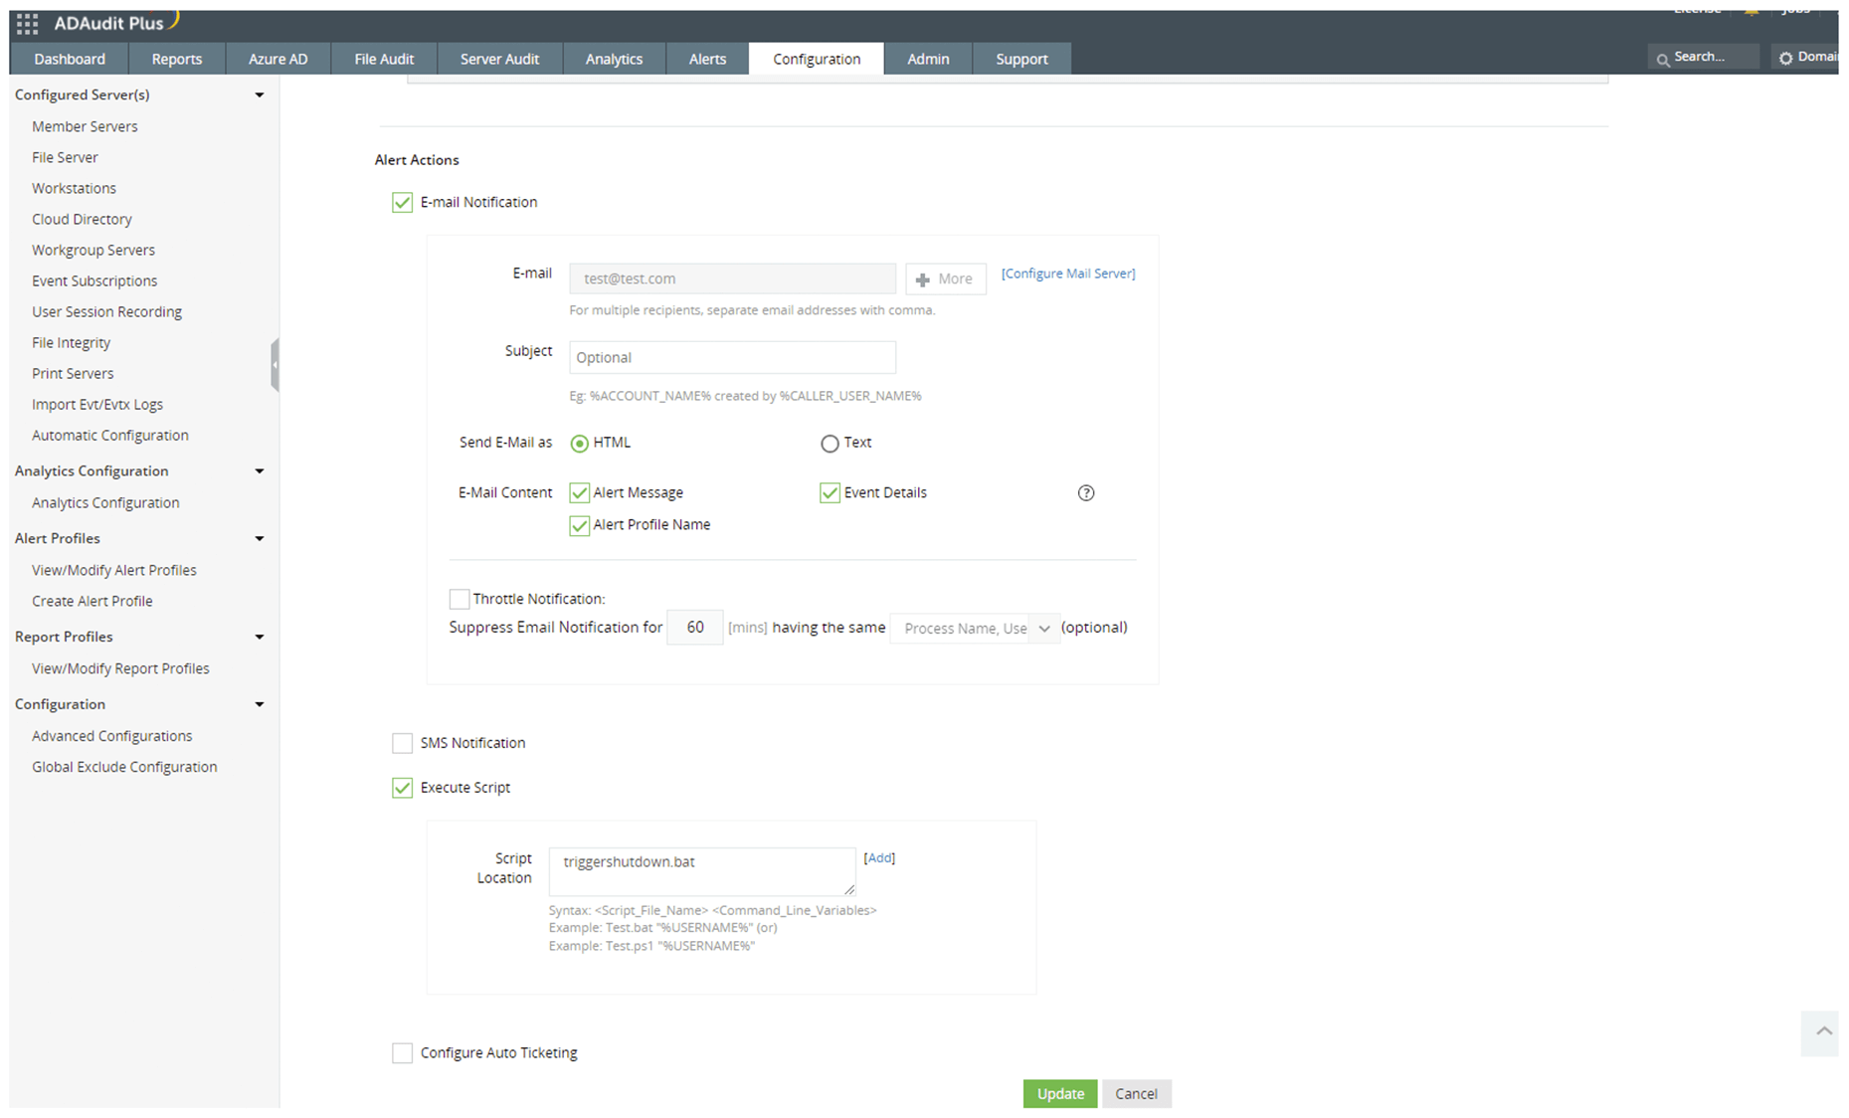Click the Add script link
The width and height of the screenshot is (1849, 1118).
(879, 858)
